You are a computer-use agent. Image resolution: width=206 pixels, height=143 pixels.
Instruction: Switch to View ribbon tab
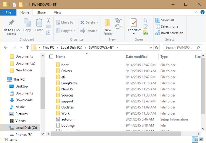pyautogui.click(x=57, y=12)
